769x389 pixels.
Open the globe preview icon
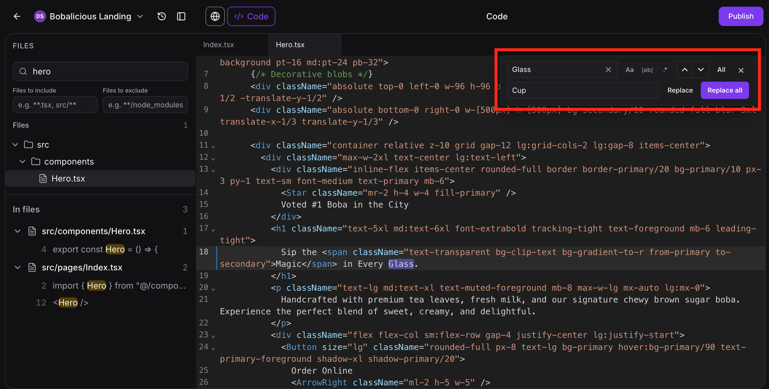(215, 16)
